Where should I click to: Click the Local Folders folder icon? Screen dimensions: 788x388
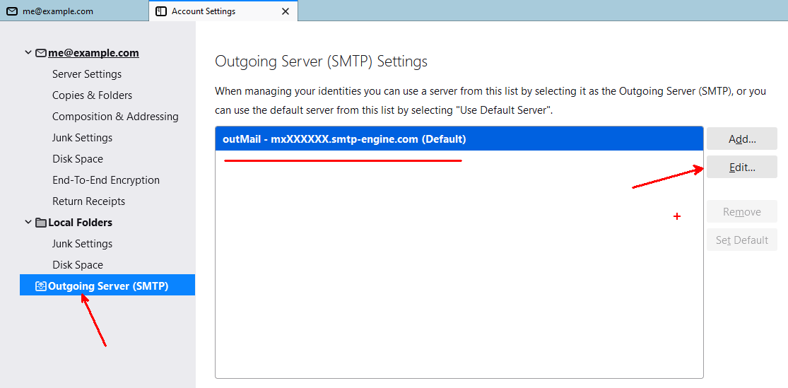click(41, 223)
